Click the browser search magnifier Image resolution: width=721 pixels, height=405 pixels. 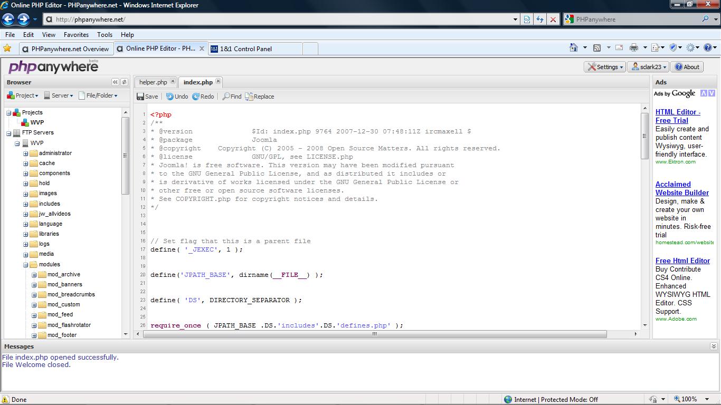(706, 19)
